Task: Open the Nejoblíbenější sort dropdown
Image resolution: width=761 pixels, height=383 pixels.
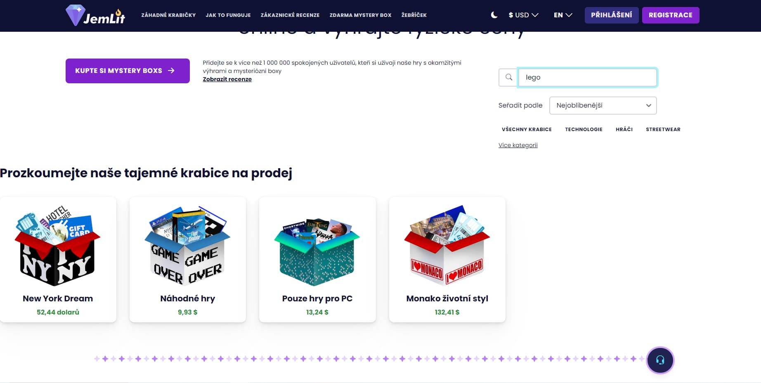Action: (x=603, y=106)
